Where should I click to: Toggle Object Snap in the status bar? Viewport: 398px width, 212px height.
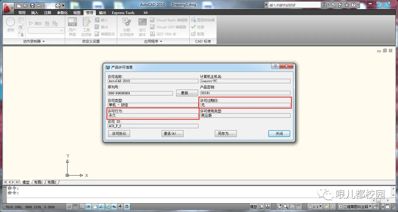(95, 207)
